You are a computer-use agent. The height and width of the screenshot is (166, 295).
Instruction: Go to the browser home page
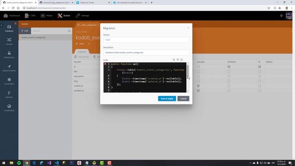tap(18, 8)
